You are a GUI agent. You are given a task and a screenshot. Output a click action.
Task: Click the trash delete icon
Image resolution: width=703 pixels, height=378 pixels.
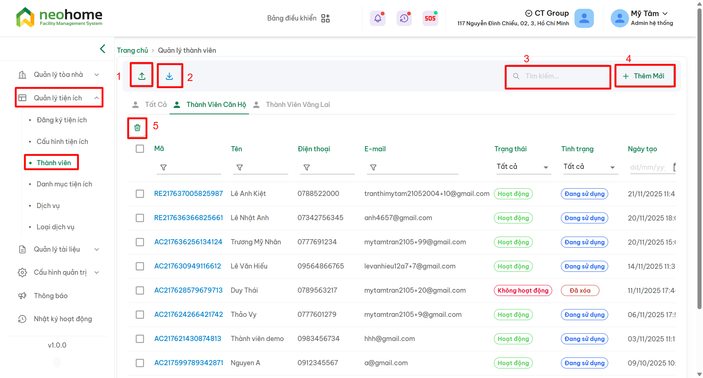pos(137,127)
